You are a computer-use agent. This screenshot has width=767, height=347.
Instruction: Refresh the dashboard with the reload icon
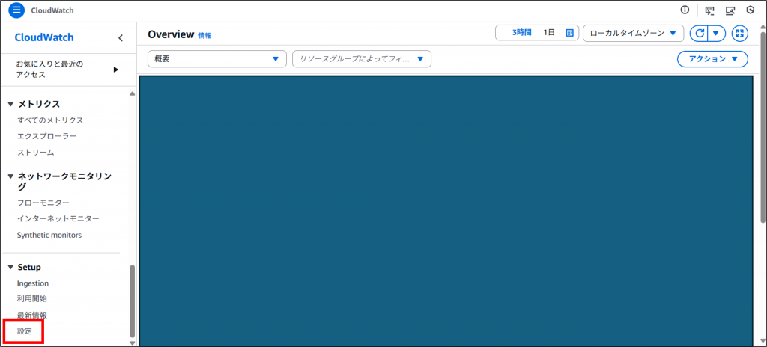pos(699,33)
